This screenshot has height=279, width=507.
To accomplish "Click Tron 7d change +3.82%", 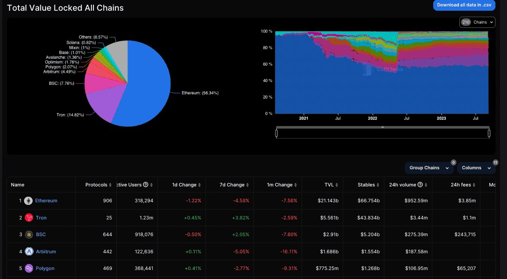I will (241, 218).
